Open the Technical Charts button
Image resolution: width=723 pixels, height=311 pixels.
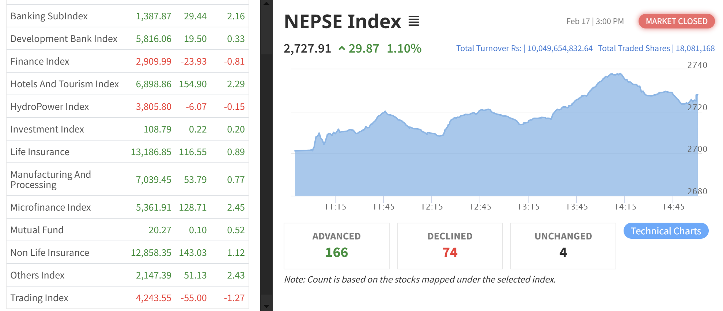(666, 231)
